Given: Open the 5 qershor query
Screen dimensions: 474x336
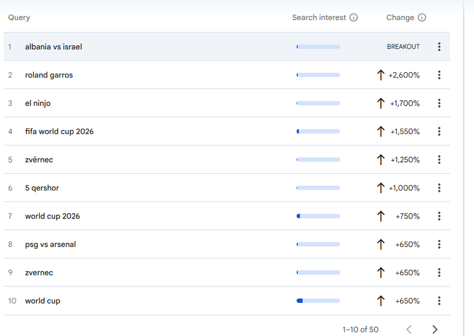Looking at the screenshot, I should coord(42,188).
